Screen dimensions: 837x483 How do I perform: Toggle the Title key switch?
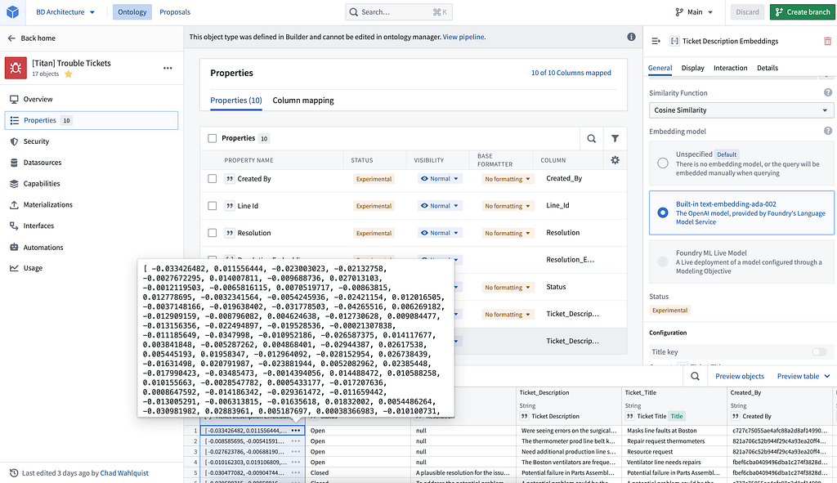(x=819, y=351)
